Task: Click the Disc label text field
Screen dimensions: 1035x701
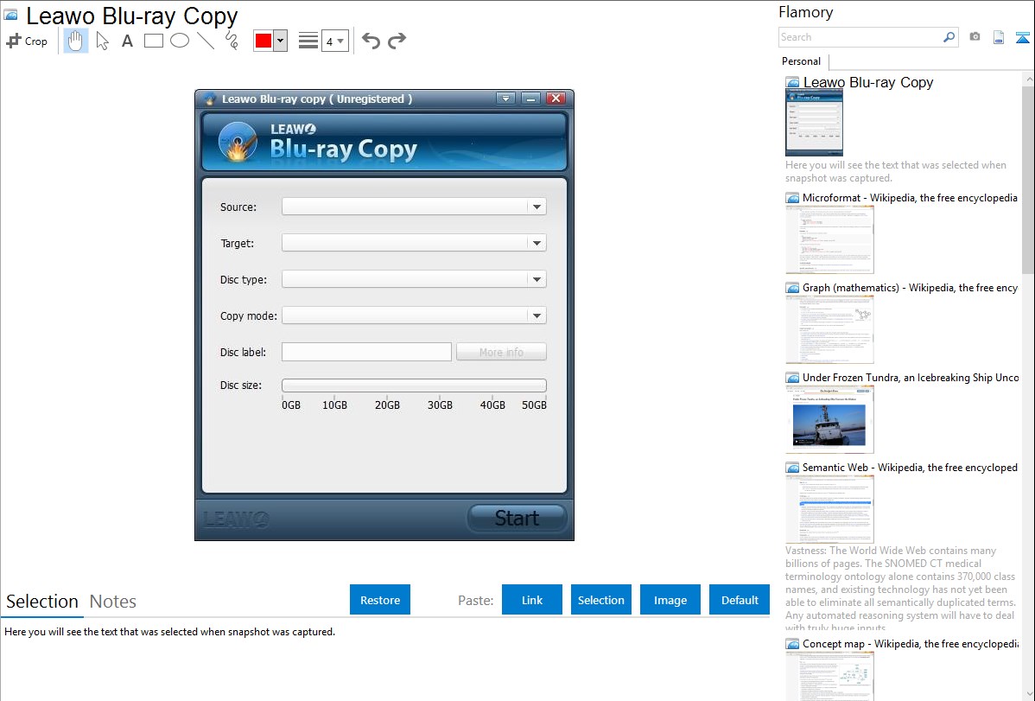Action: coord(366,352)
